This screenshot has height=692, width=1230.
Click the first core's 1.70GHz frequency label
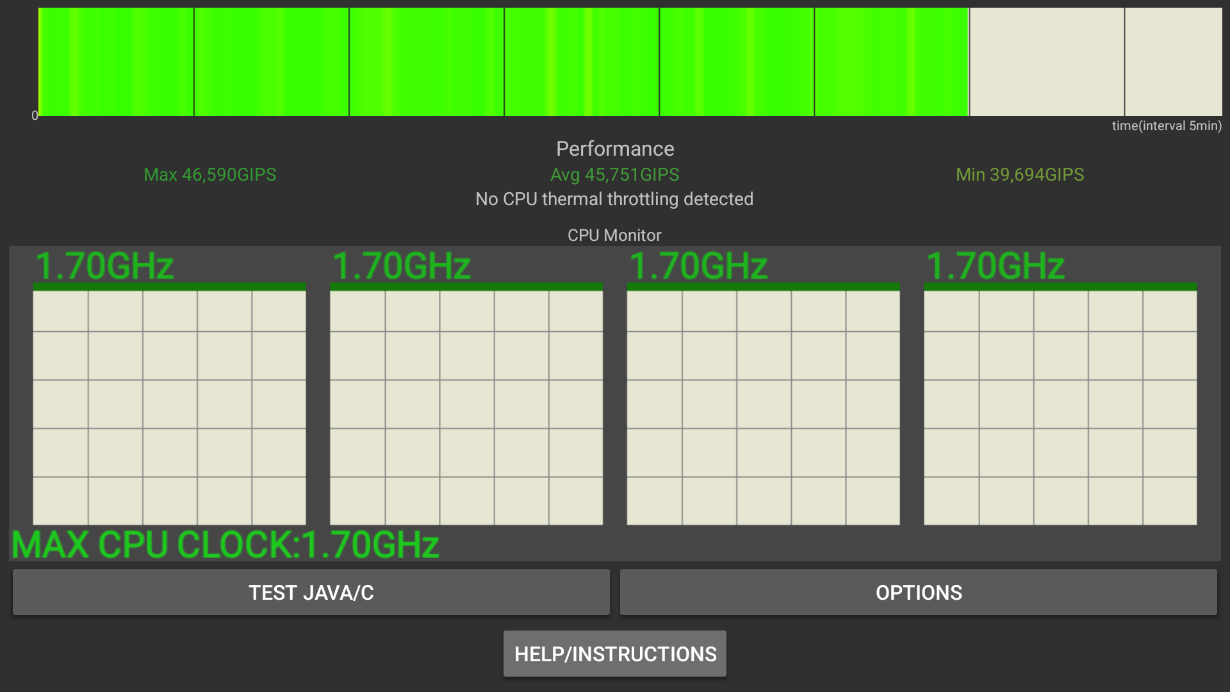(x=104, y=265)
